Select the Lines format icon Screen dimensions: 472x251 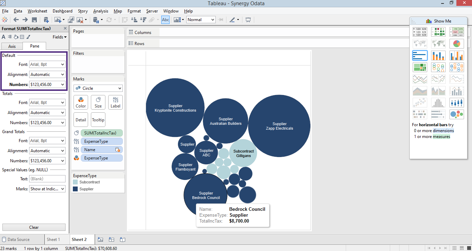click(28, 37)
